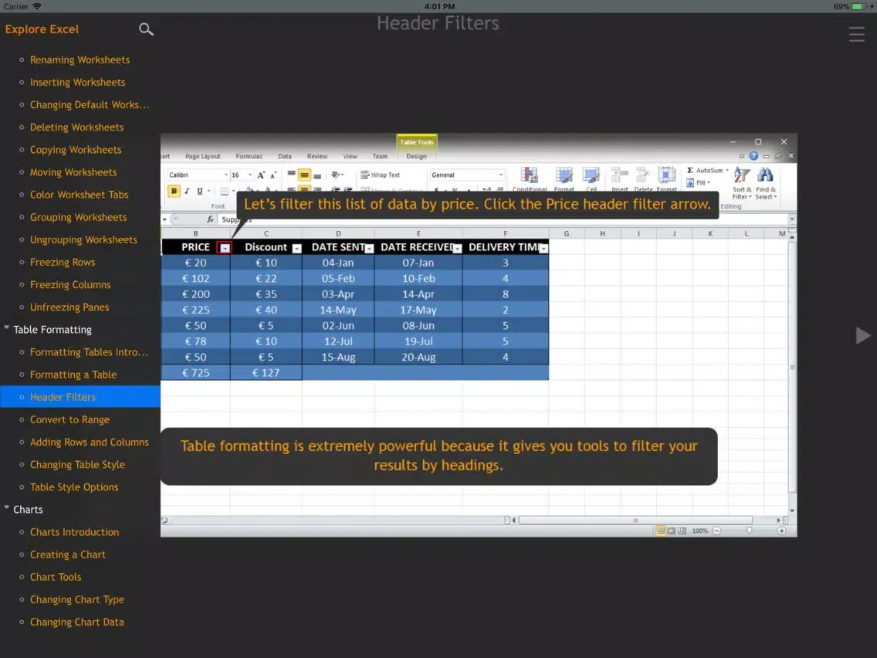Click the zoom out minus button
Viewport: 877px width, 658px height.
(716, 531)
